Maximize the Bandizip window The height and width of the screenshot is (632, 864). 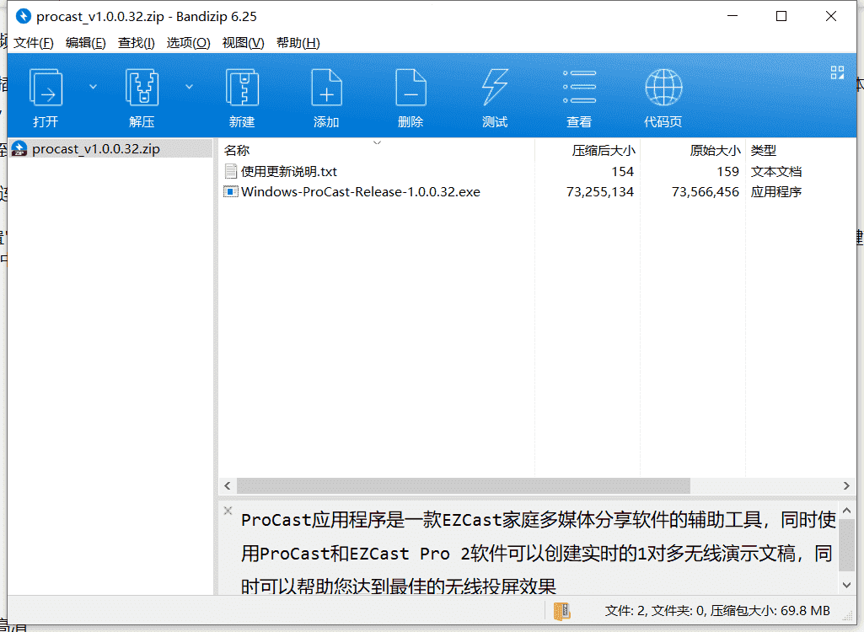coord(781,16)
